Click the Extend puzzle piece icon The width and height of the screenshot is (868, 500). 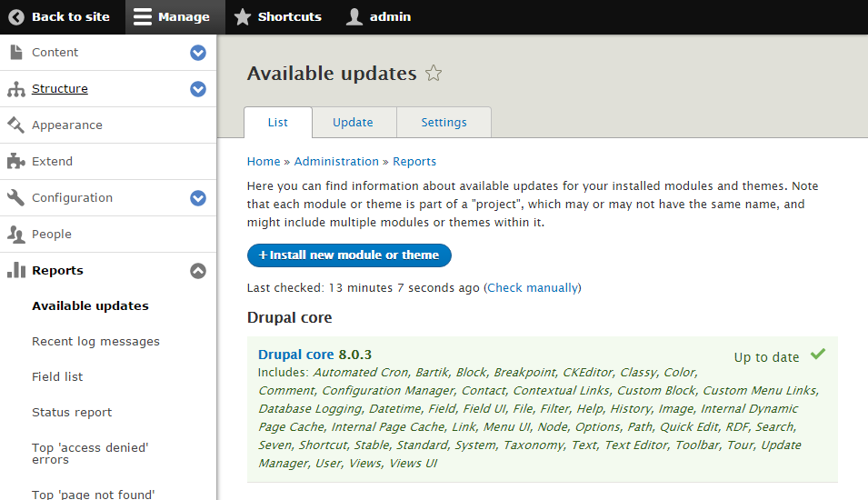click(16, 161)
